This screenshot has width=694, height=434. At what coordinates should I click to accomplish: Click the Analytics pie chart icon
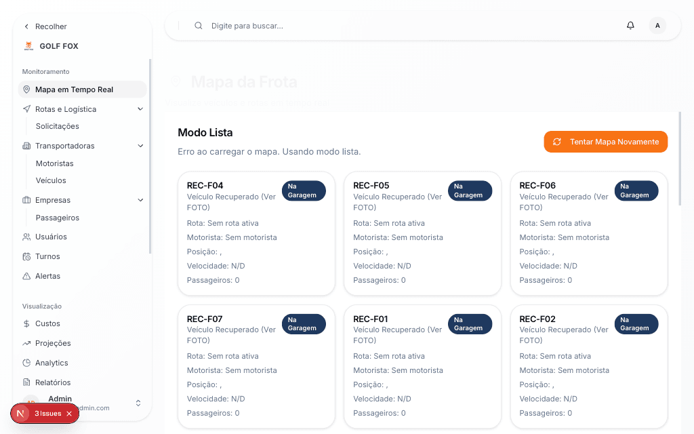point(28,363)
